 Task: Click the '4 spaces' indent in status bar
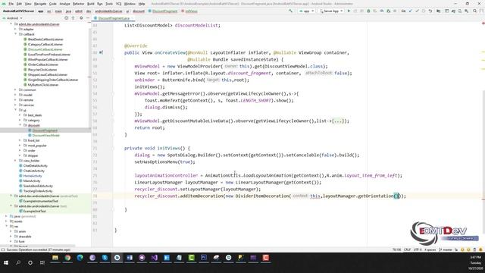430,249
